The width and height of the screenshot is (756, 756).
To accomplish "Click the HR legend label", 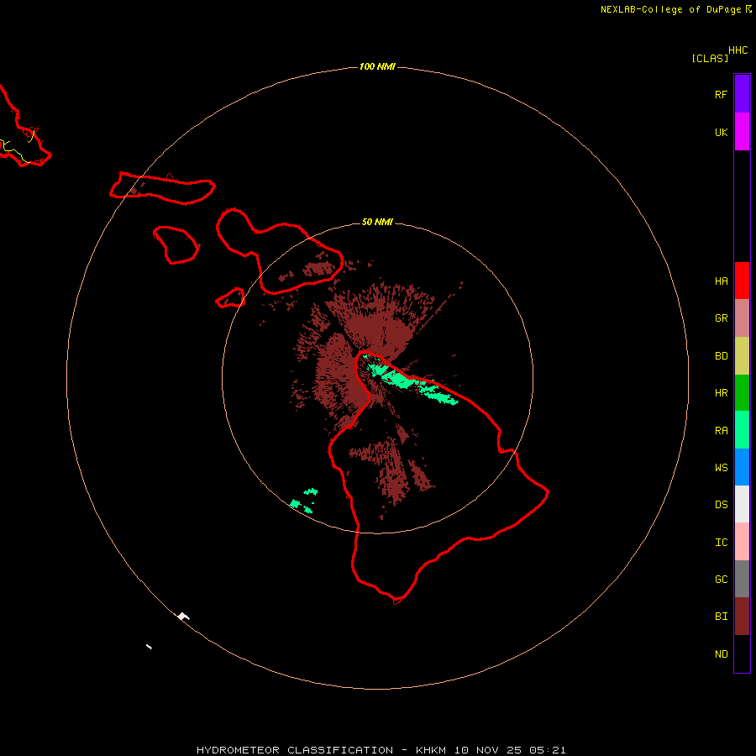I will click(721, 393).
